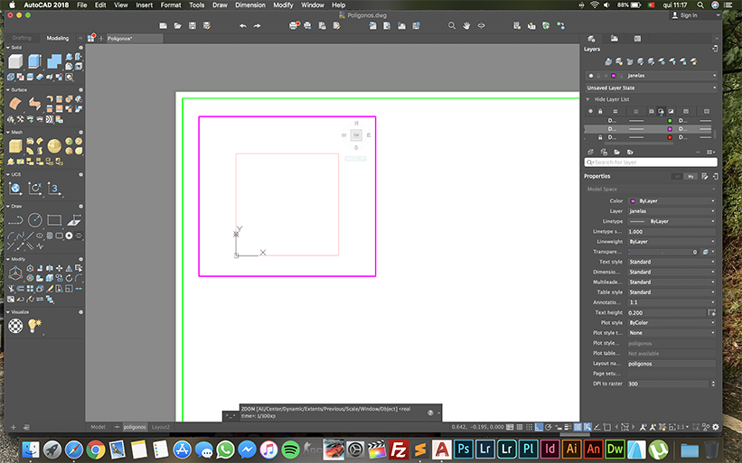The width and height of the screenshot is (742, 463).
Task: Click the Search for layer field
Action: coord(651,162)
